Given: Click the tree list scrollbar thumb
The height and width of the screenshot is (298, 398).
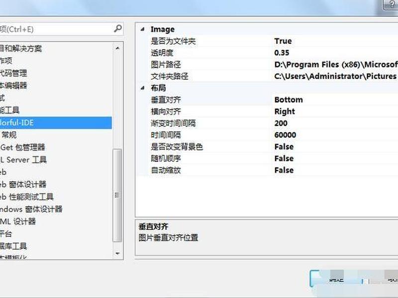Looking at the screenshot, I should pos(117,195).
